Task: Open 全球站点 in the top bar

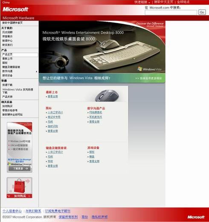Action: [183, 2]
